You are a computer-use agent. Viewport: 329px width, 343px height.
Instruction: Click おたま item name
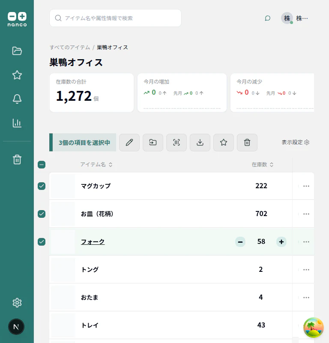click(x=90, y=297)
